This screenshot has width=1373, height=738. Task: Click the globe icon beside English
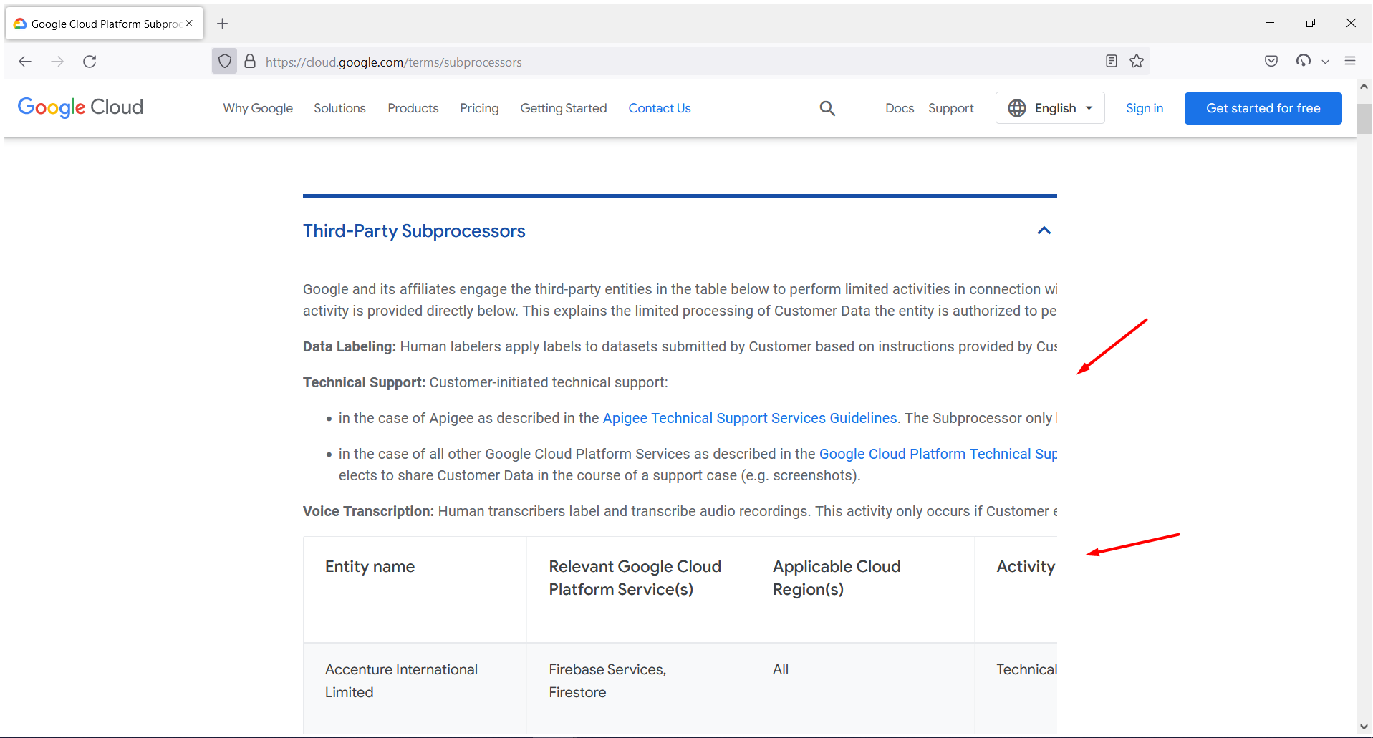click(x=1018, y=107)
